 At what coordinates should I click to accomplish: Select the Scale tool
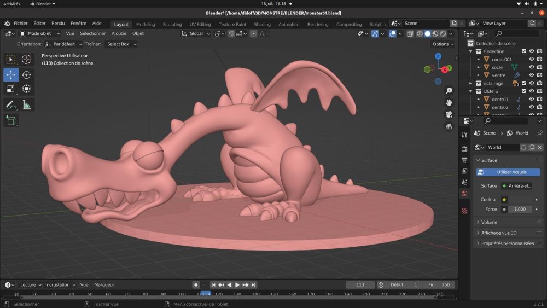point(11,89)
